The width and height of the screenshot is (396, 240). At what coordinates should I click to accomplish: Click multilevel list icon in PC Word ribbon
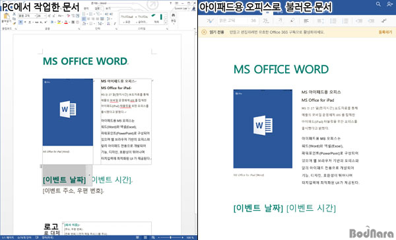point(98,14)
